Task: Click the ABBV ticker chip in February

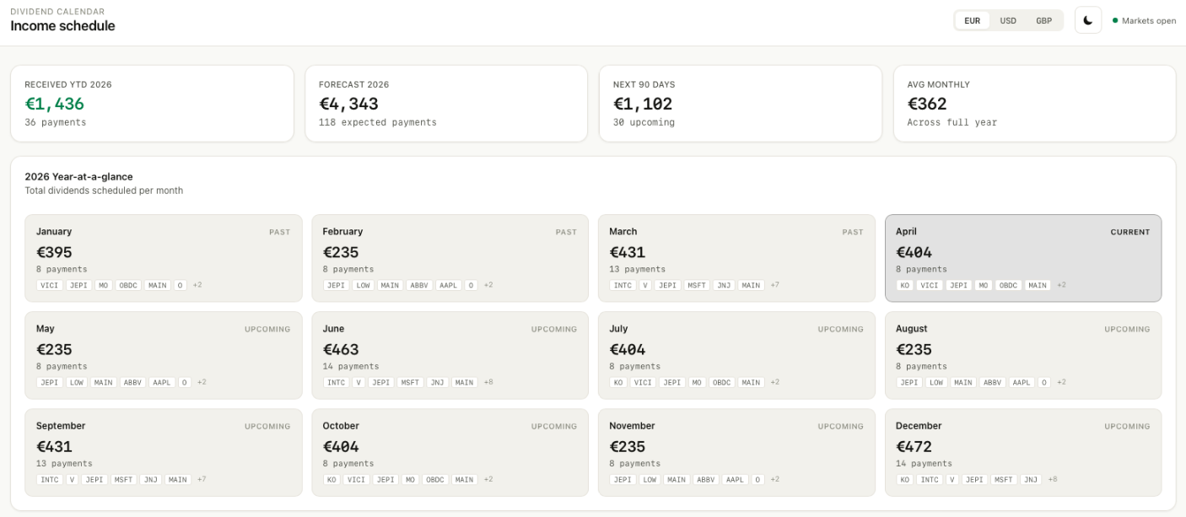Action: pyautogui.click(x=418, y=285)
